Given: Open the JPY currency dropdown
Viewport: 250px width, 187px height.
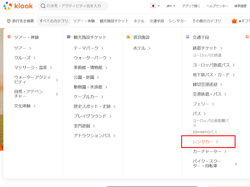Looking at the screenshot, I should tap(170, 6).
